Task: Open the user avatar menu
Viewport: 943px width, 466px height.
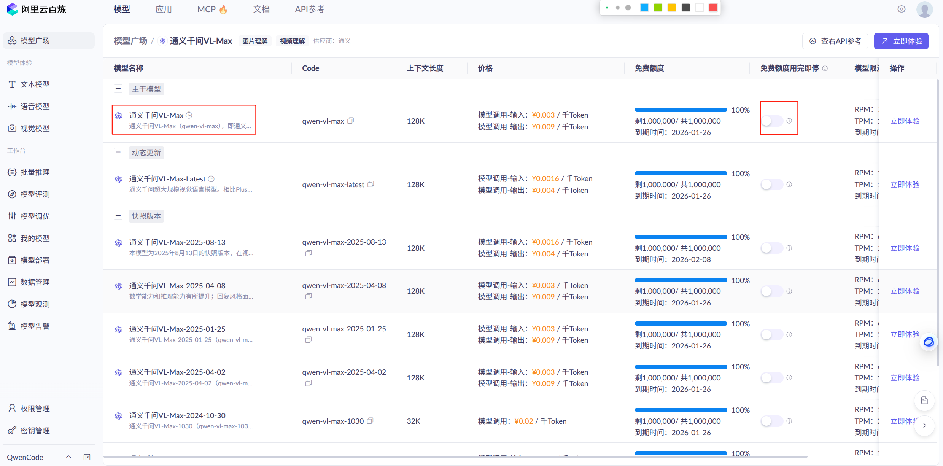Action: click(x=924, y=9)
